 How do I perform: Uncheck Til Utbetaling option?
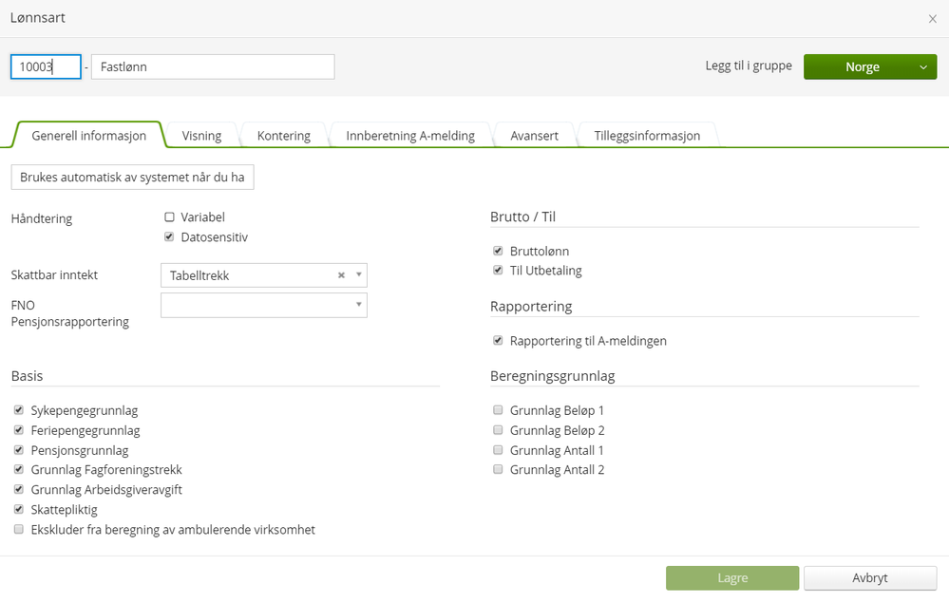[498, 271]
